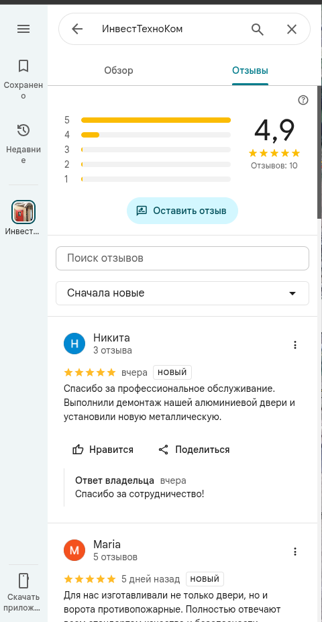
Task: Select the Отзывы tab
Action: 250,70
